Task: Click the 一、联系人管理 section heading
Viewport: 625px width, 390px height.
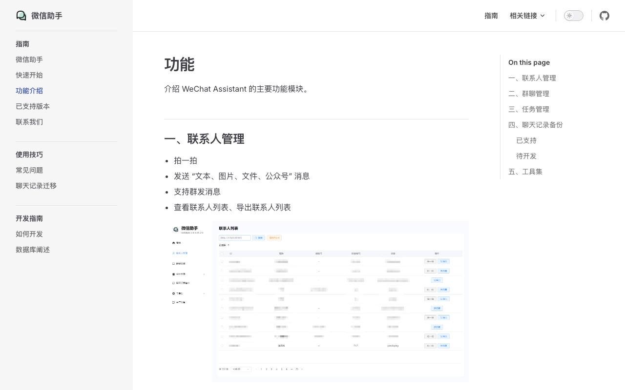Action: [204, 139]
